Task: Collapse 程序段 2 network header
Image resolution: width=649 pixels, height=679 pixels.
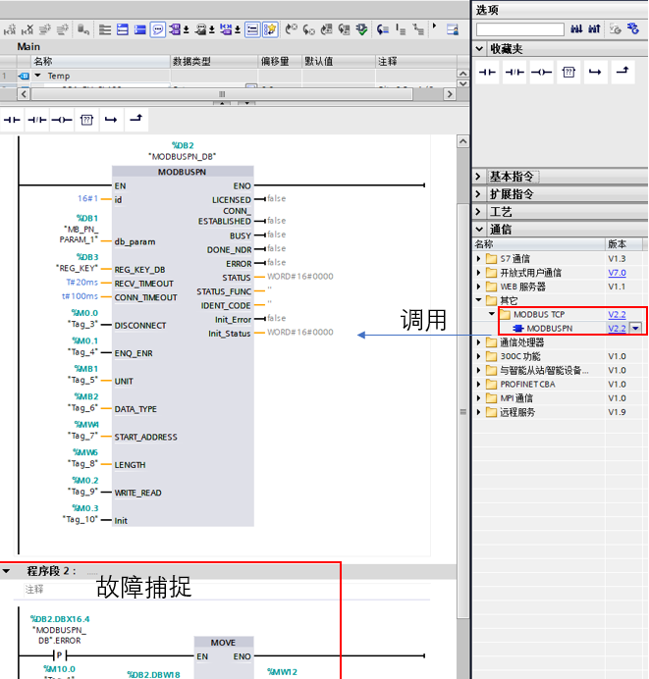Action: pos(6,571)
